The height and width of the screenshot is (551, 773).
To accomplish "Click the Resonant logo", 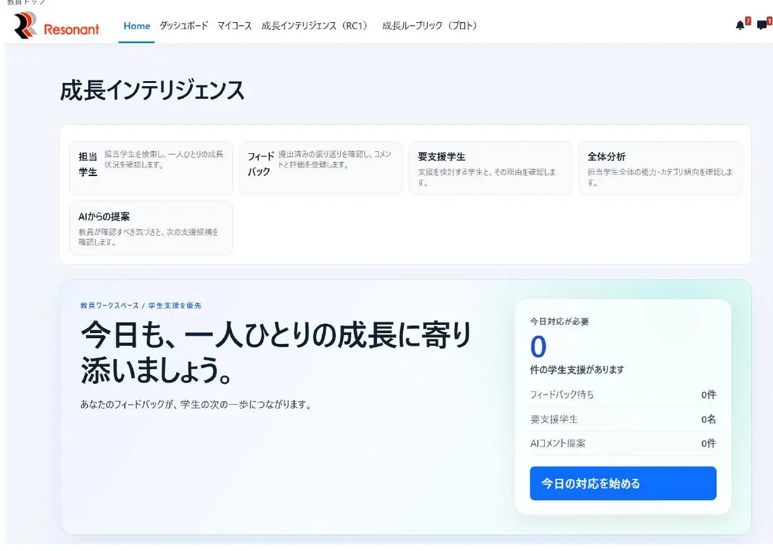I will point(56,25).
